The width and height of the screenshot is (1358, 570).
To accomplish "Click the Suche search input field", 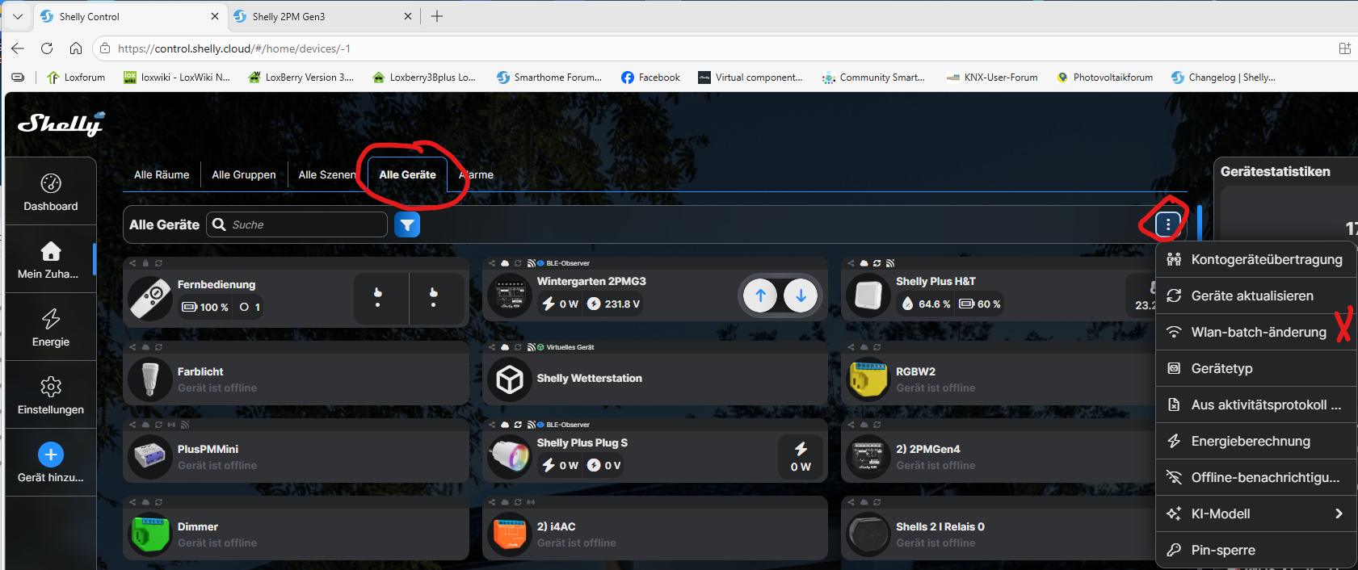I will [x=297, y=224].
